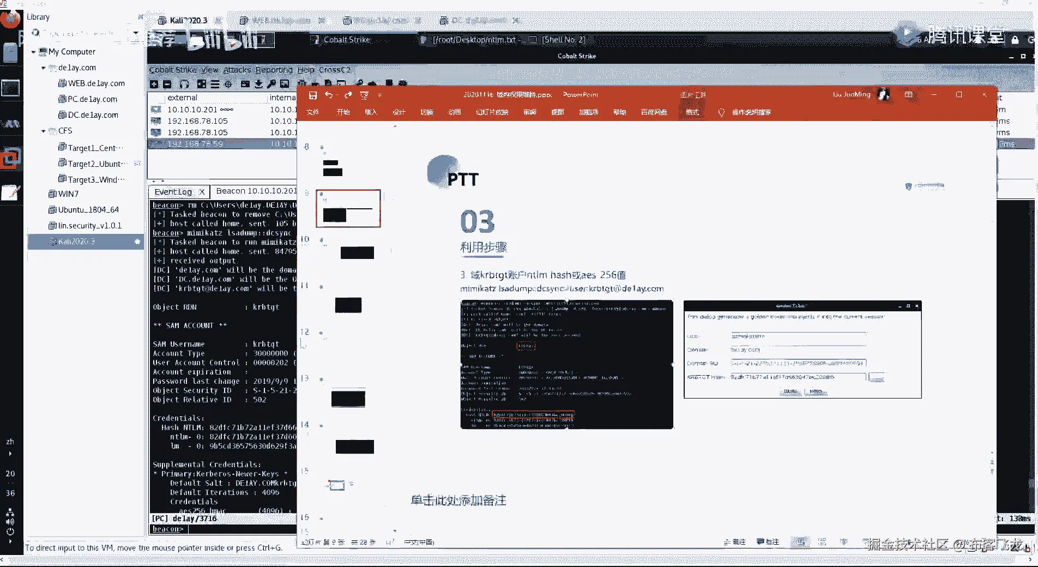Open the 设计 ribbon tab in PowerPoint
Viewport: 1038px width, 567px height.
[x=399, y=112]
